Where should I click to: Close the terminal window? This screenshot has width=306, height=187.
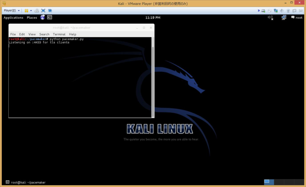pyautogui.click(x=151, y=28)
